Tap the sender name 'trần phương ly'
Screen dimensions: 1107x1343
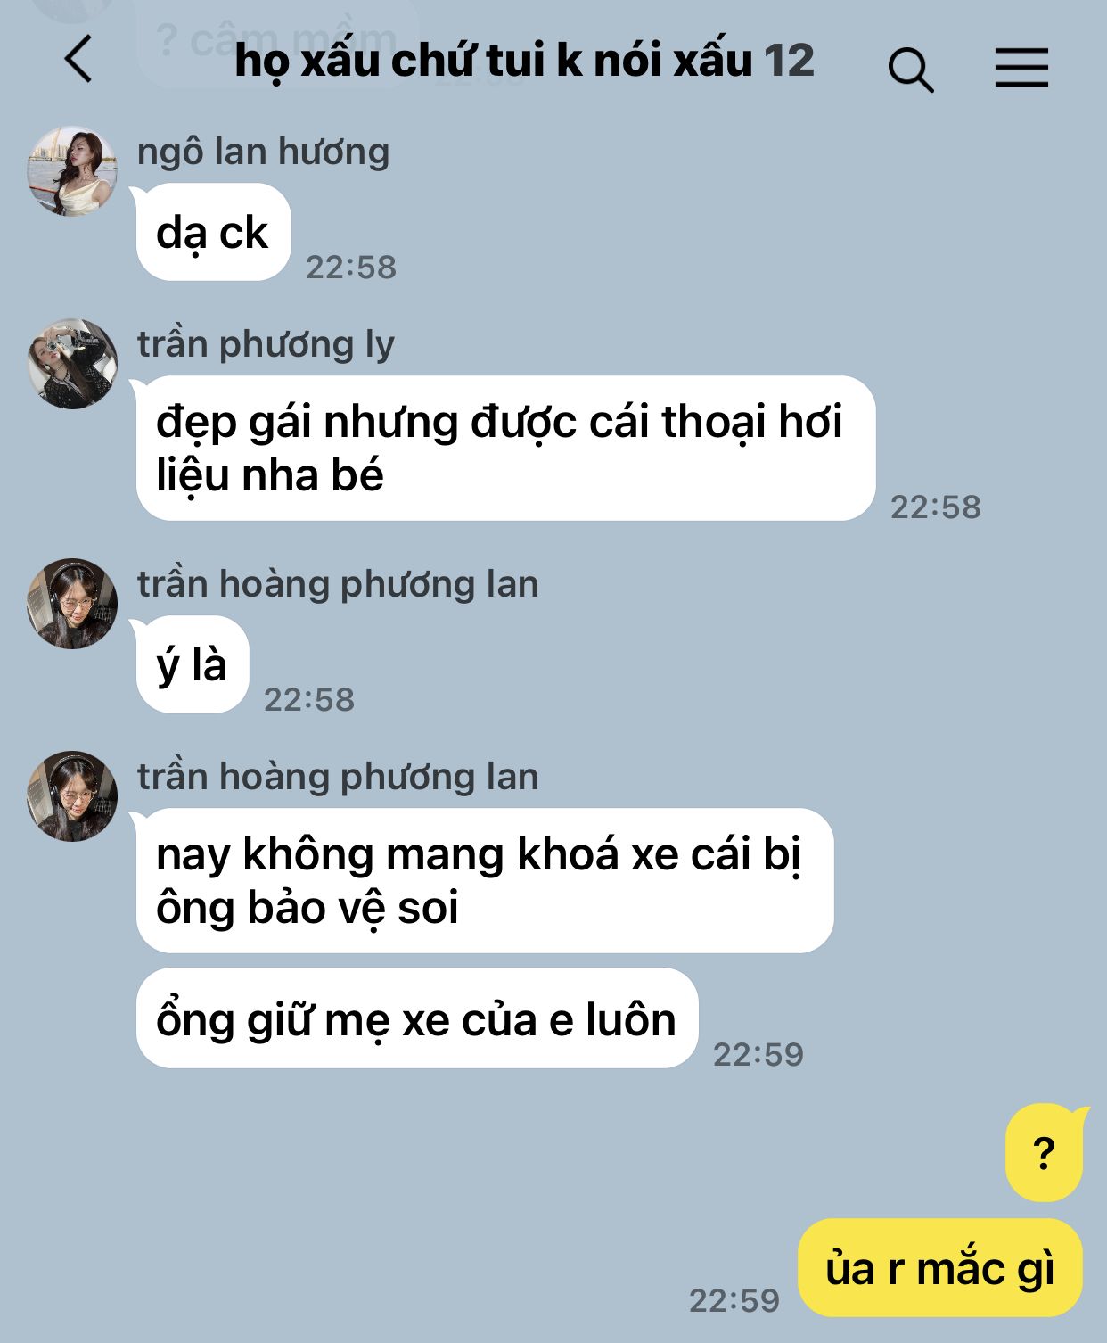tap(266, 344)
